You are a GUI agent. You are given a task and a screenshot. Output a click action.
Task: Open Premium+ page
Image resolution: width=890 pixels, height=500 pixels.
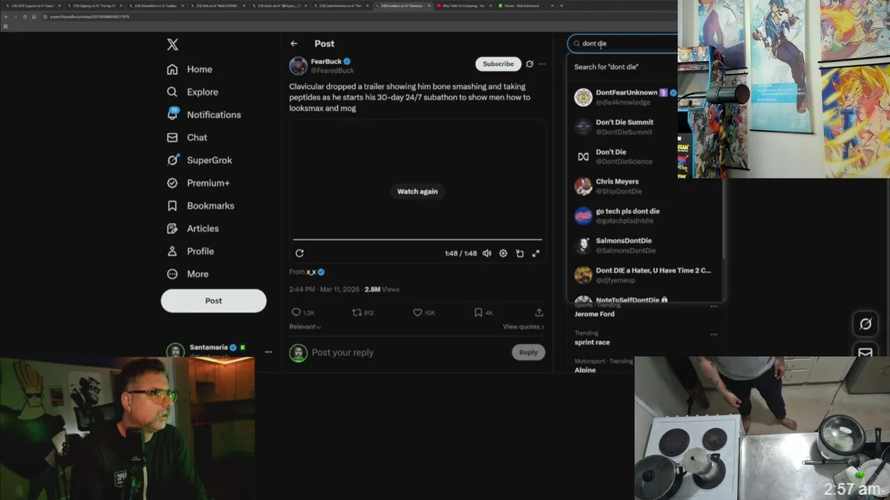198,183
